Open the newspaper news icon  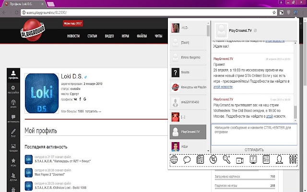[200, 159]
